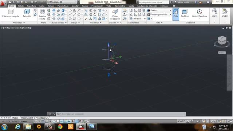Open the AutoCAD application menu button
233x131 pixels.
pyautogui.click(x=3, y=3)
